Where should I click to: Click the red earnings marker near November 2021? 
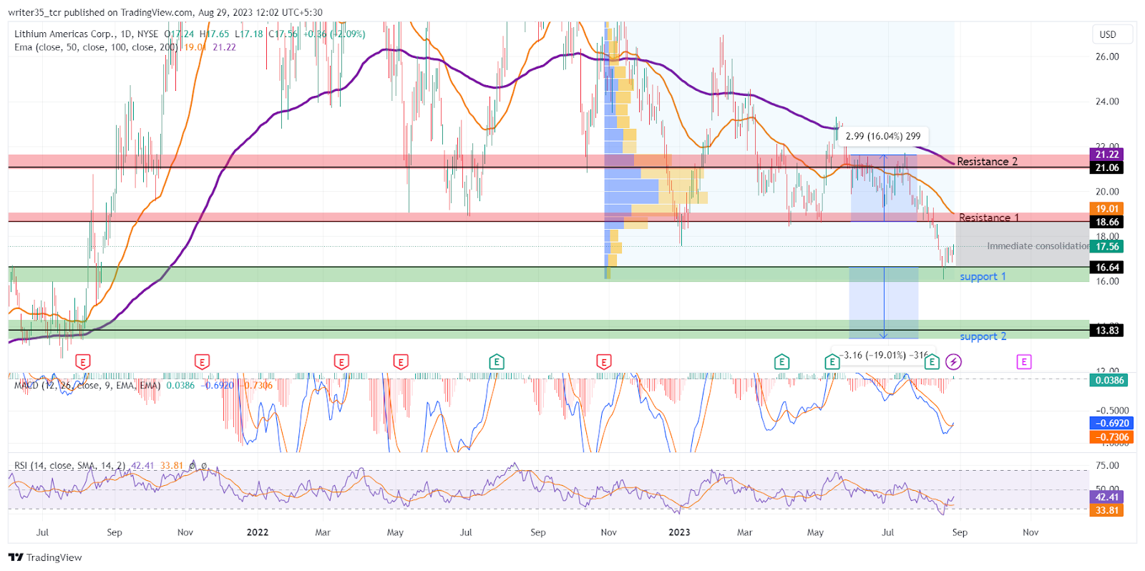click(203, 362)
